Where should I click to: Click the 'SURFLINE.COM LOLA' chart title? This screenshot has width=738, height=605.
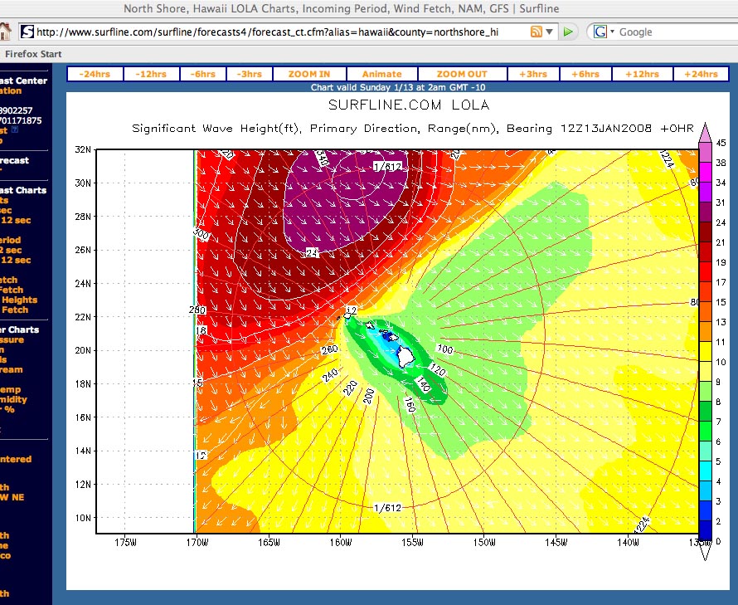[409, 105]
